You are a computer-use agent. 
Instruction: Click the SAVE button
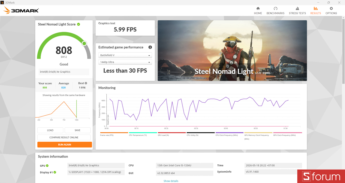click(78, 130)
